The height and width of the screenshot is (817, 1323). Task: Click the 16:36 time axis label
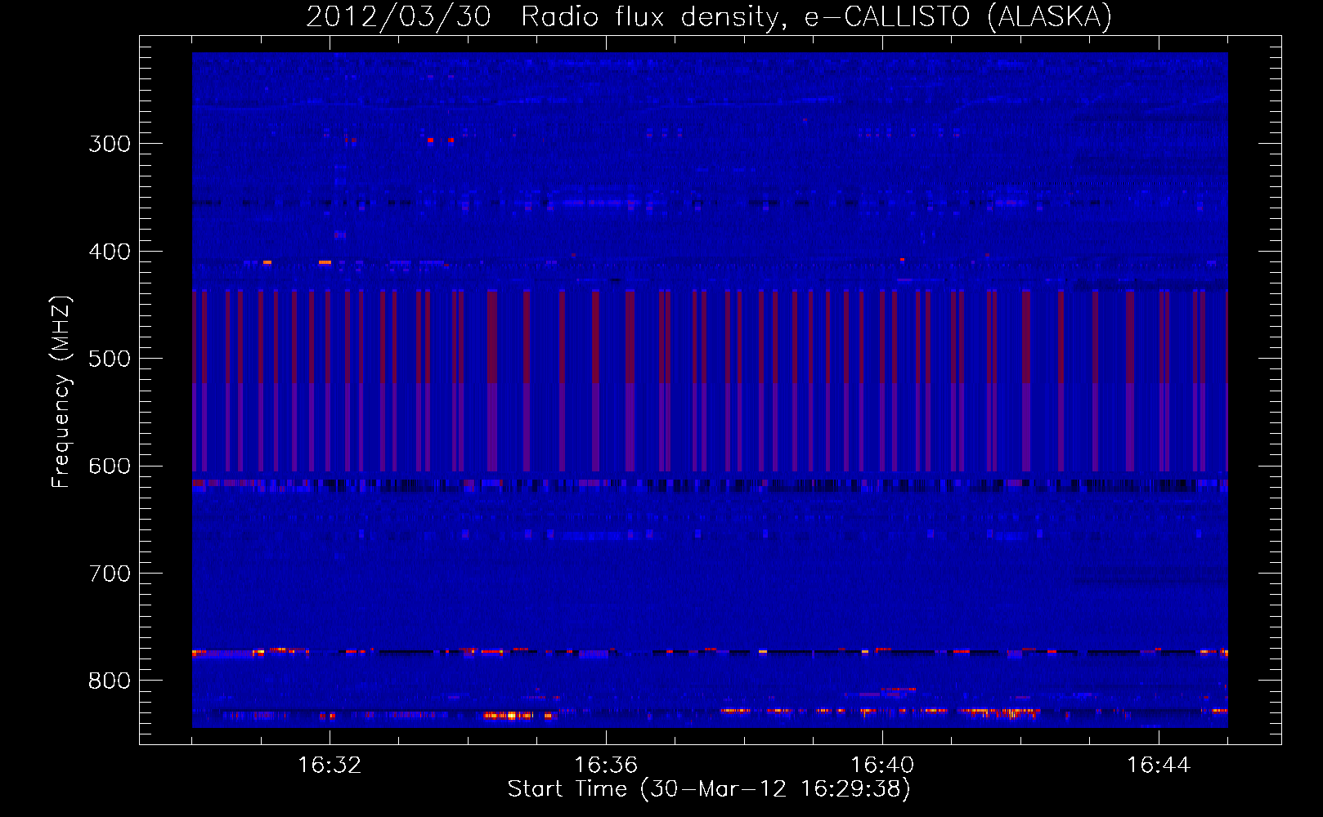[x=606, y=765]
